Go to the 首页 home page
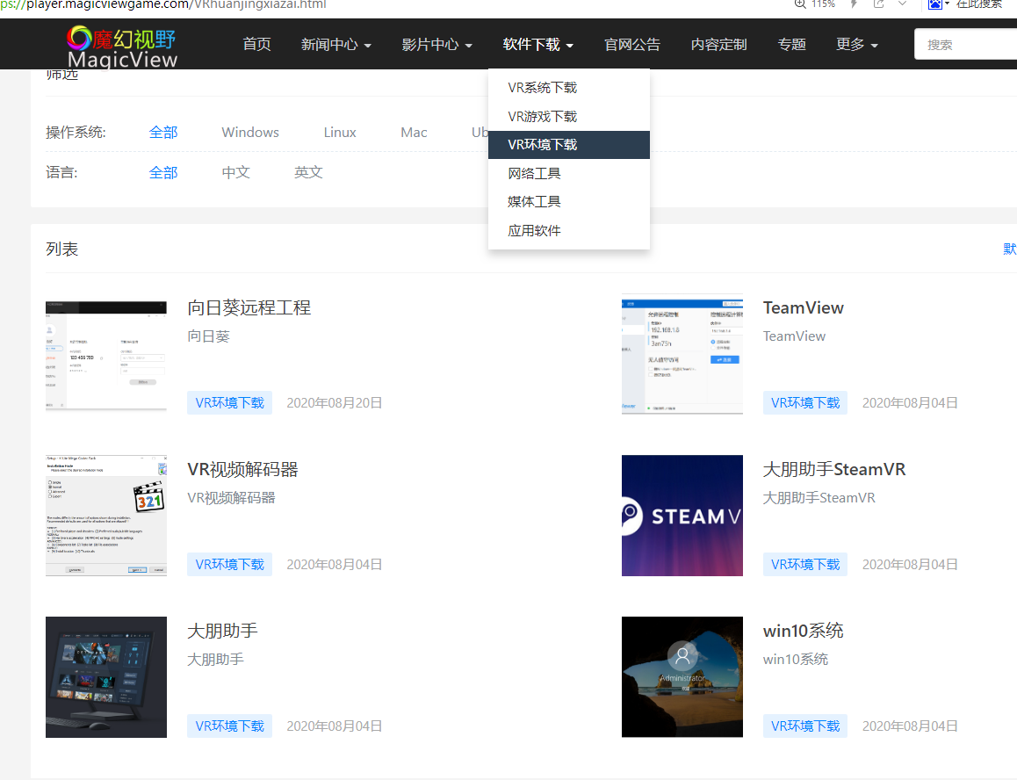This screenshot has height=780, width=1017. pos(256,44)
